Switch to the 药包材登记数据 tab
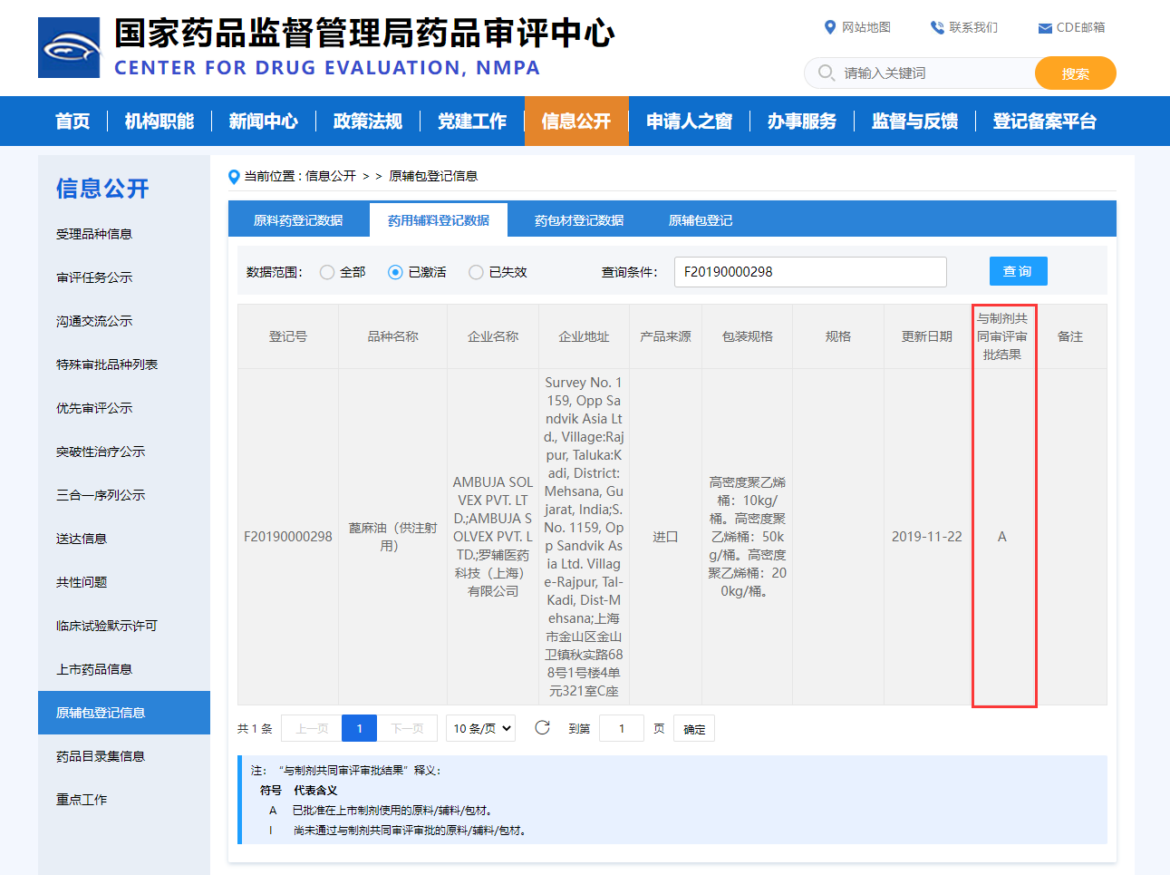This screenshot has width=1170, height=875. pyautogui.click(x=577, y=219)
